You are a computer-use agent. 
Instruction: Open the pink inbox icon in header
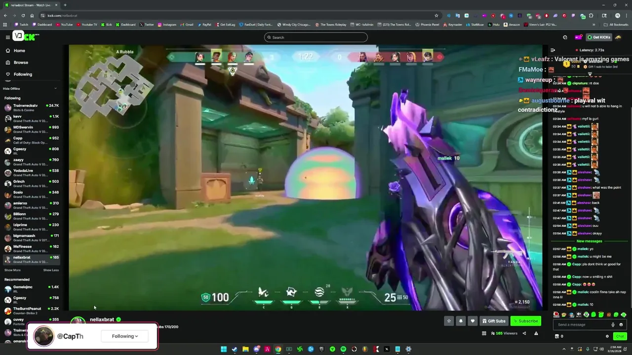click(577, 37)
